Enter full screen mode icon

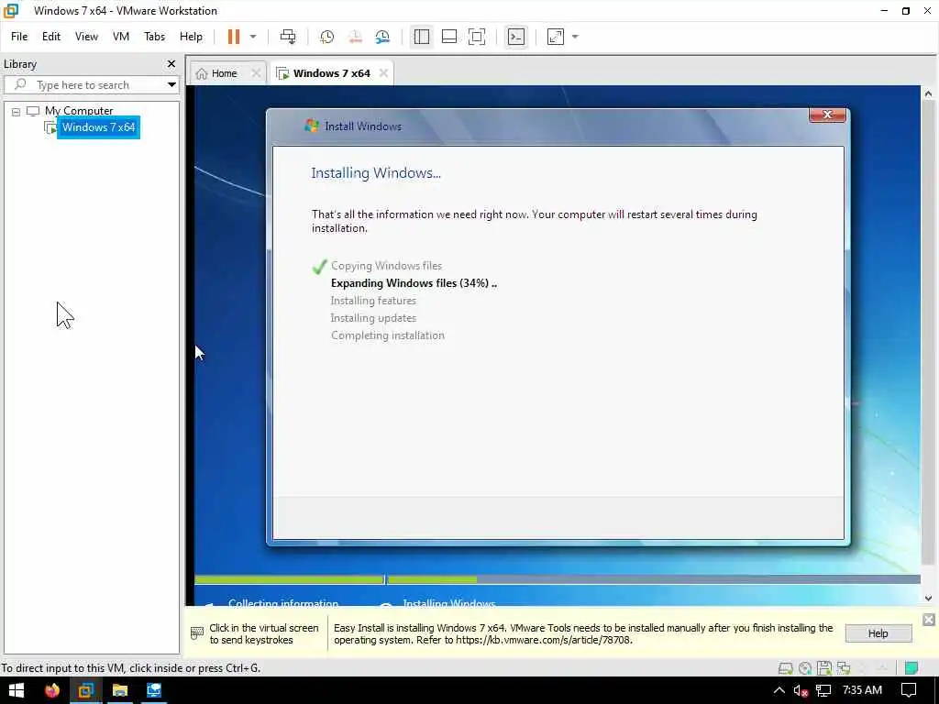(x=477, y=37)
